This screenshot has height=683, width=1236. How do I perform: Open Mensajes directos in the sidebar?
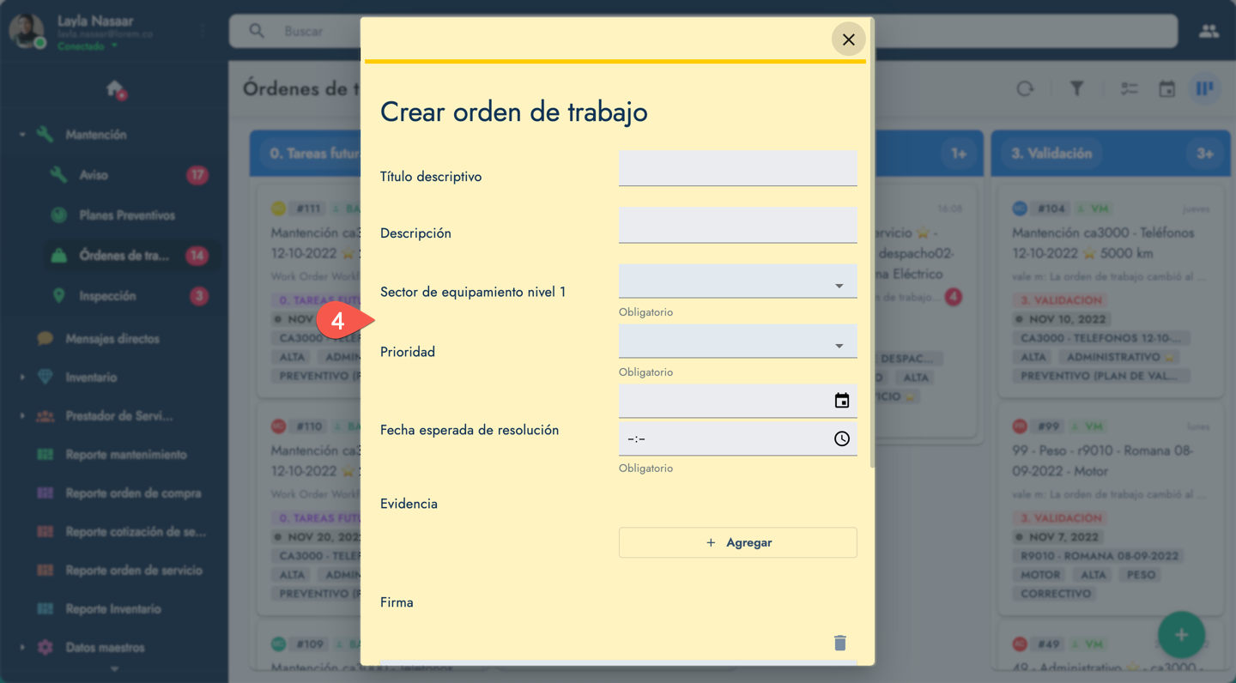pyautogui.click(x=112, y=339)
